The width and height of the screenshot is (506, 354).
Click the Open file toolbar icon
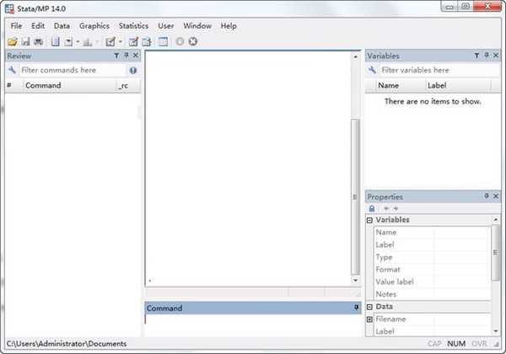12,41
